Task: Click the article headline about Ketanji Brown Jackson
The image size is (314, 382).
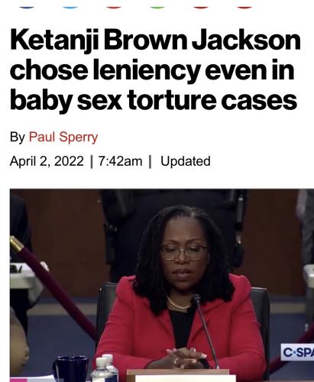Action: tap(155, 70)
